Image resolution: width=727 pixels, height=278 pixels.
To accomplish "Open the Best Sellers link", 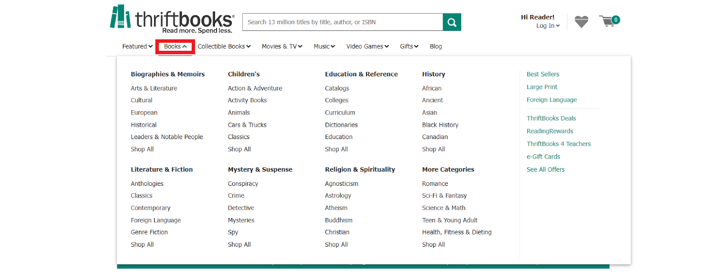I will tap(543, 74).
